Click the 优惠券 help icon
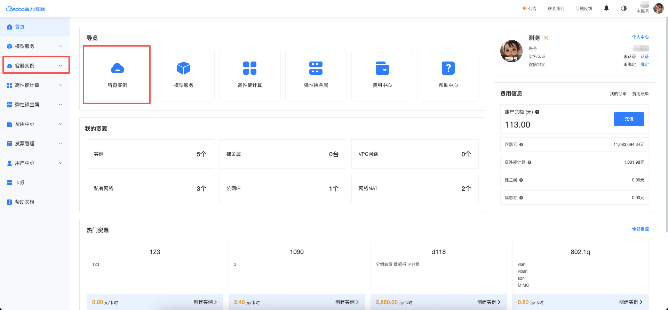 click(x=521, y=198)
